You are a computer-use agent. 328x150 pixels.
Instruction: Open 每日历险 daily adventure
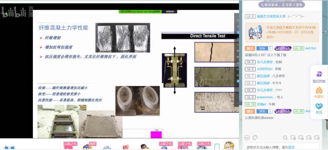319,77
